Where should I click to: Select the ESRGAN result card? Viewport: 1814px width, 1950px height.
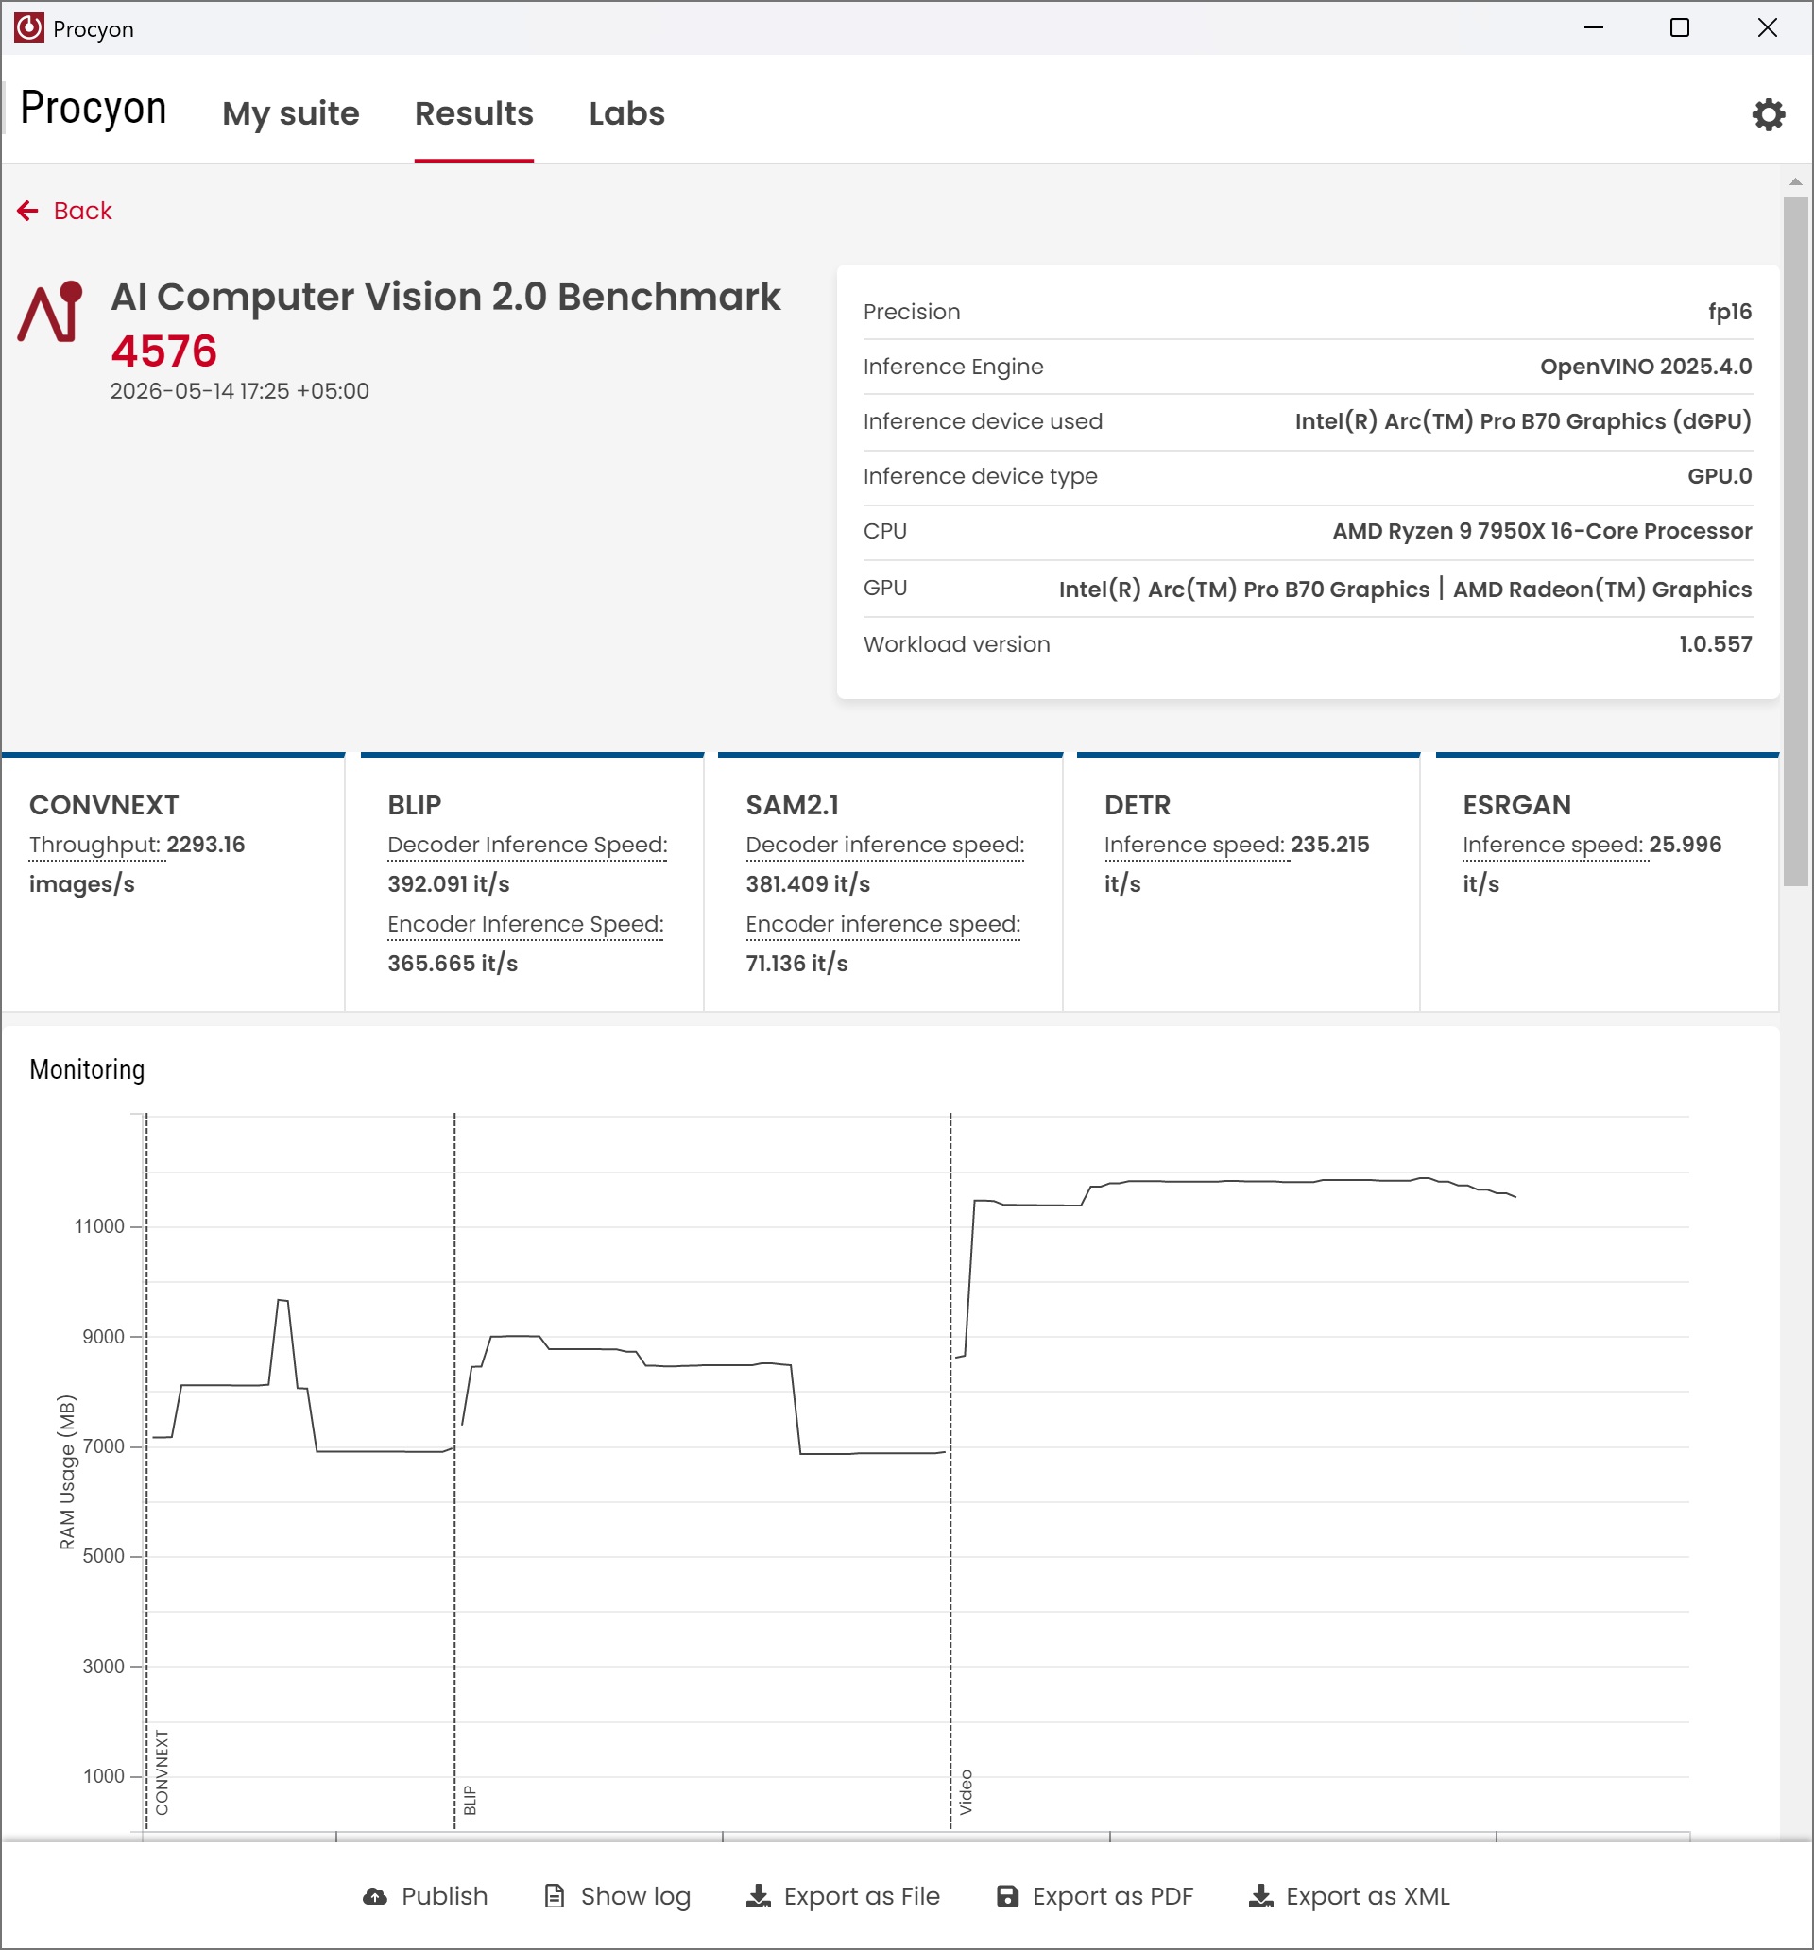1607,881
